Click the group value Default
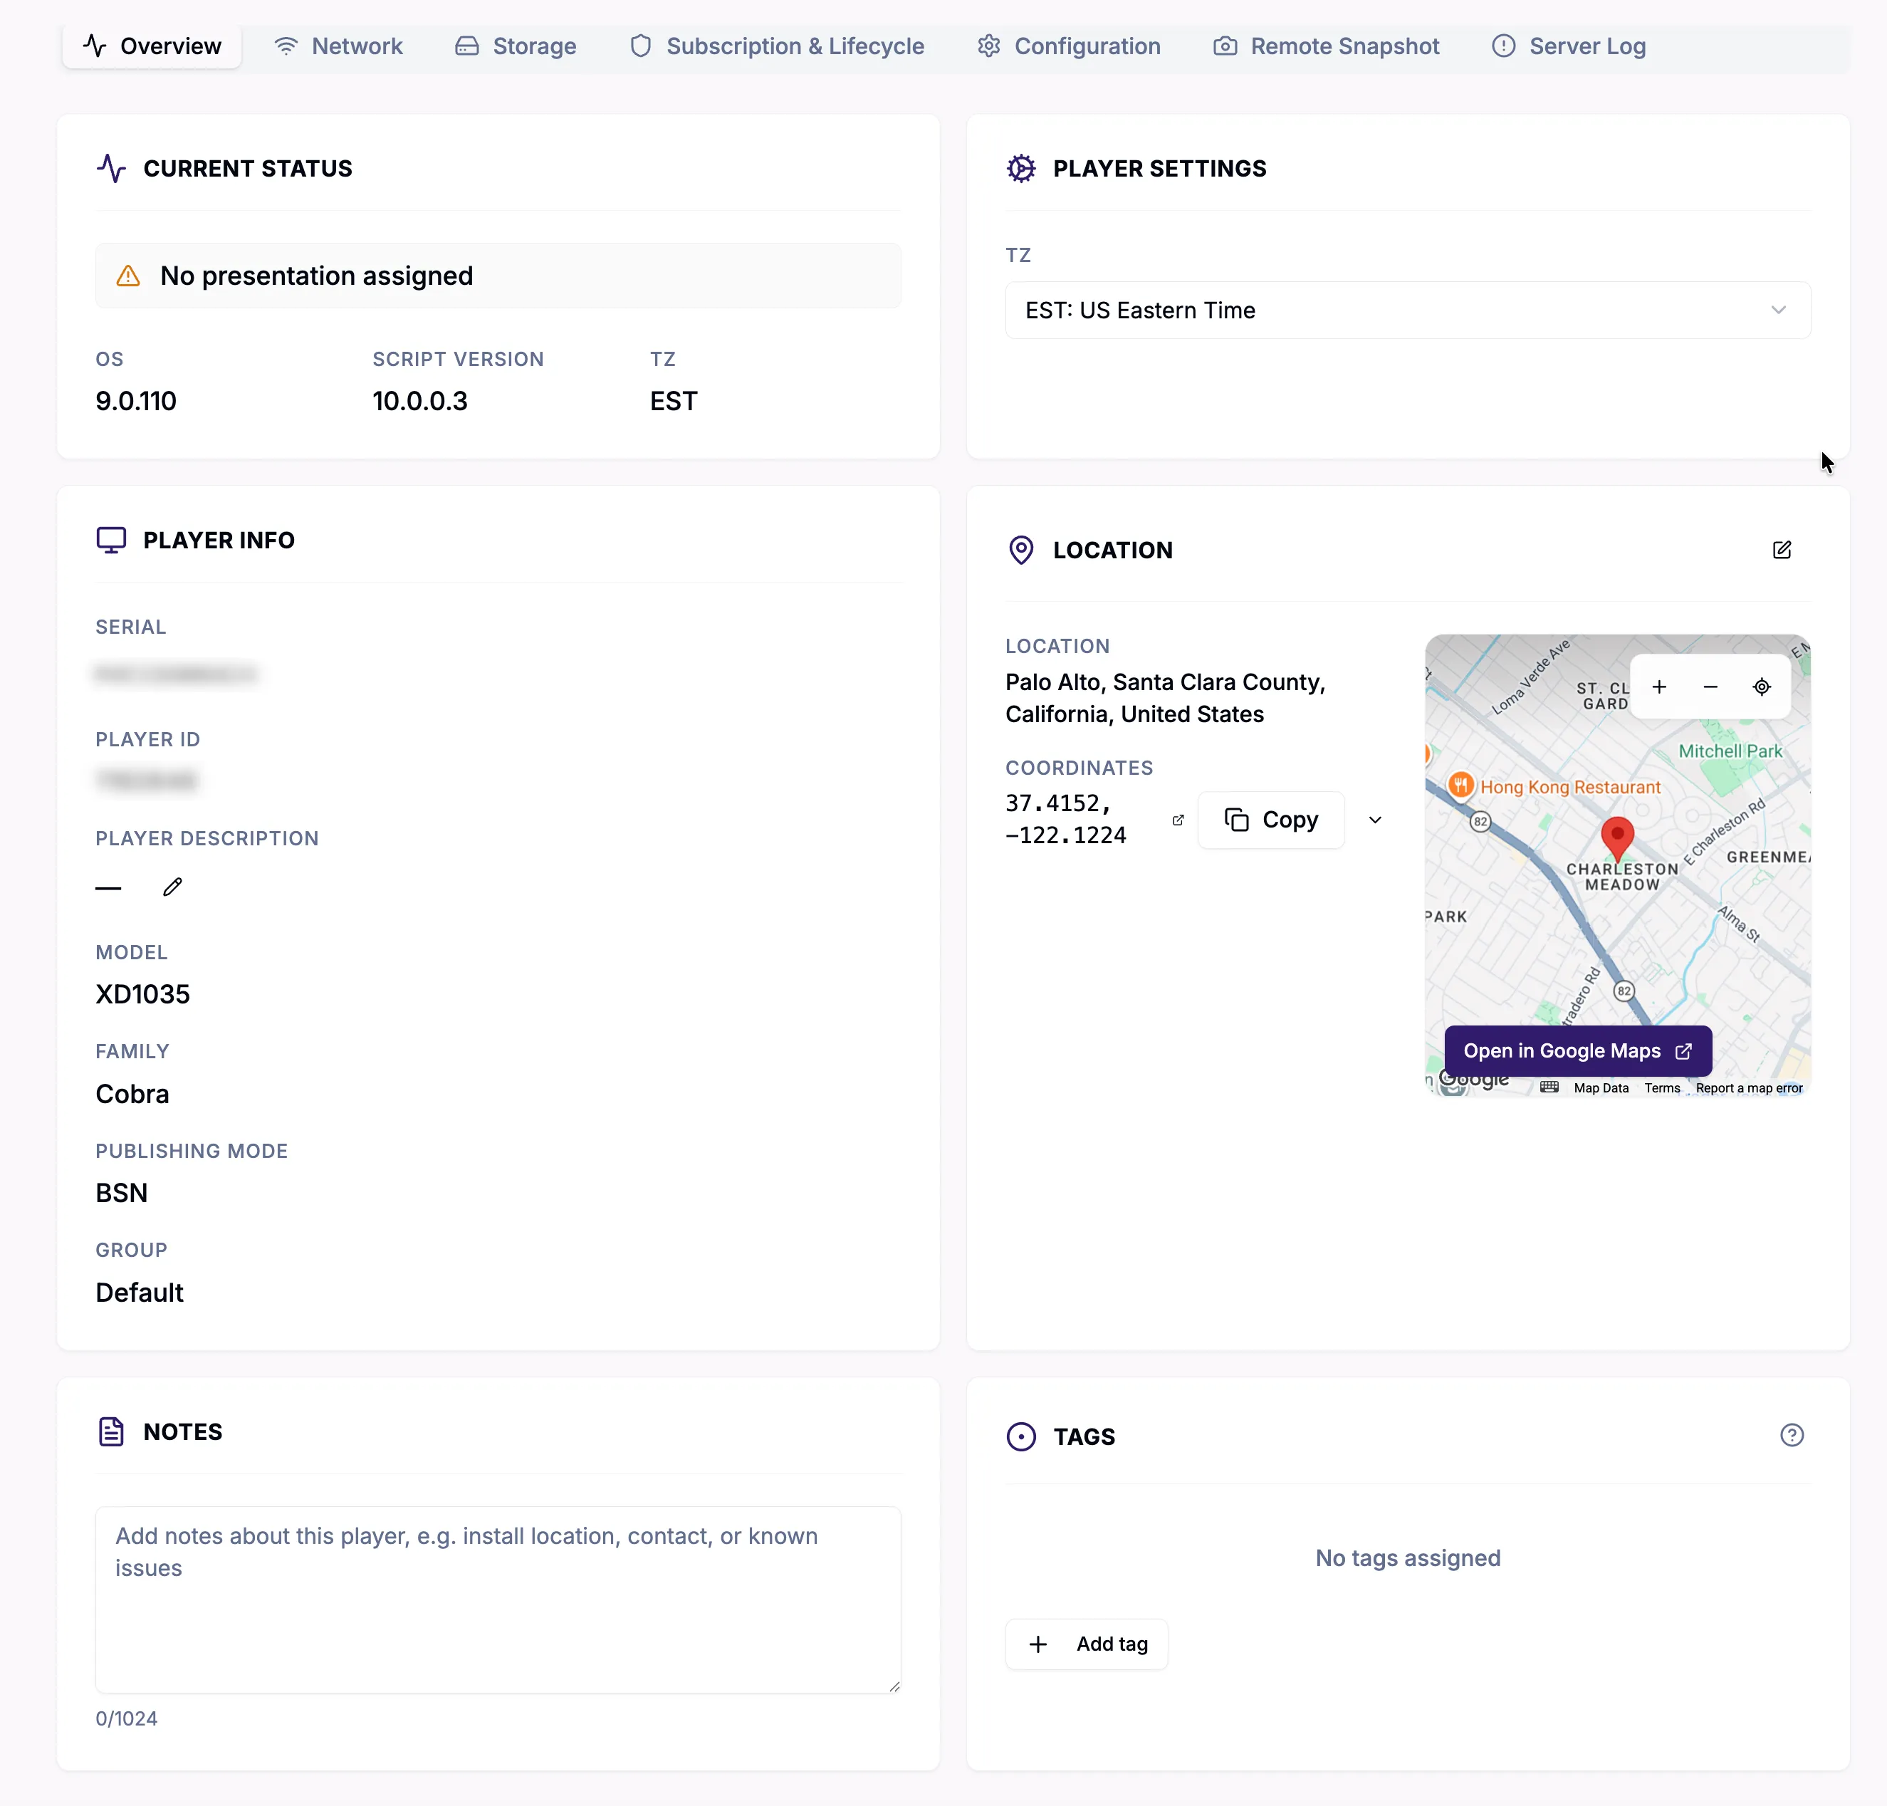Screen dimensions: 1887x1806 (x=140, y=1292)
